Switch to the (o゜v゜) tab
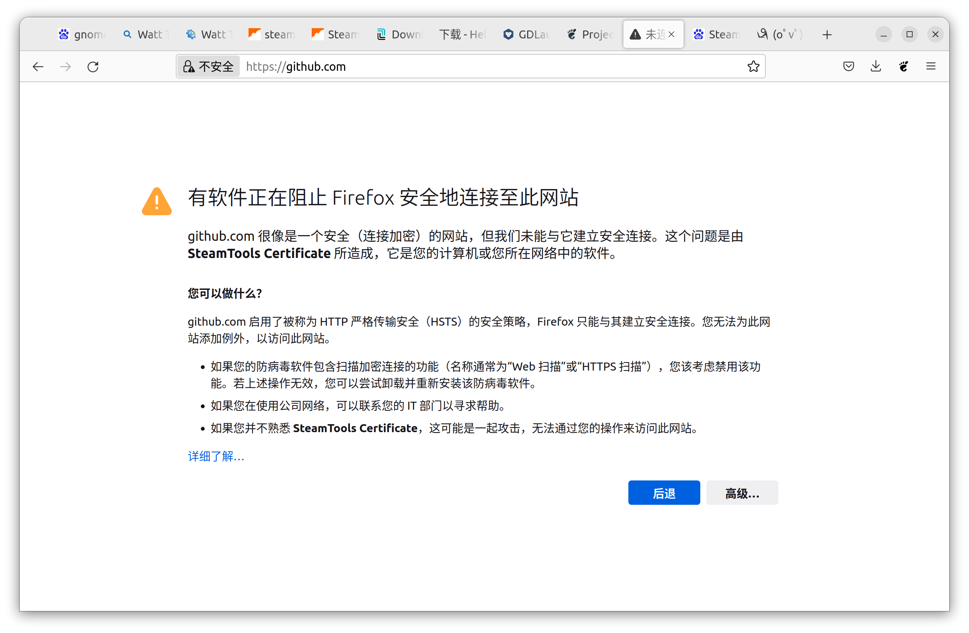969x633 pixels. 779,34
